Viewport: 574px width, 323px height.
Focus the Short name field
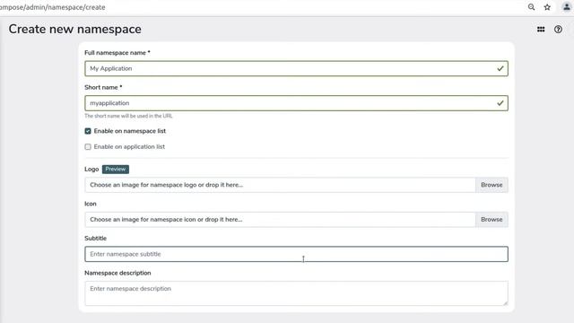point(296,103)
